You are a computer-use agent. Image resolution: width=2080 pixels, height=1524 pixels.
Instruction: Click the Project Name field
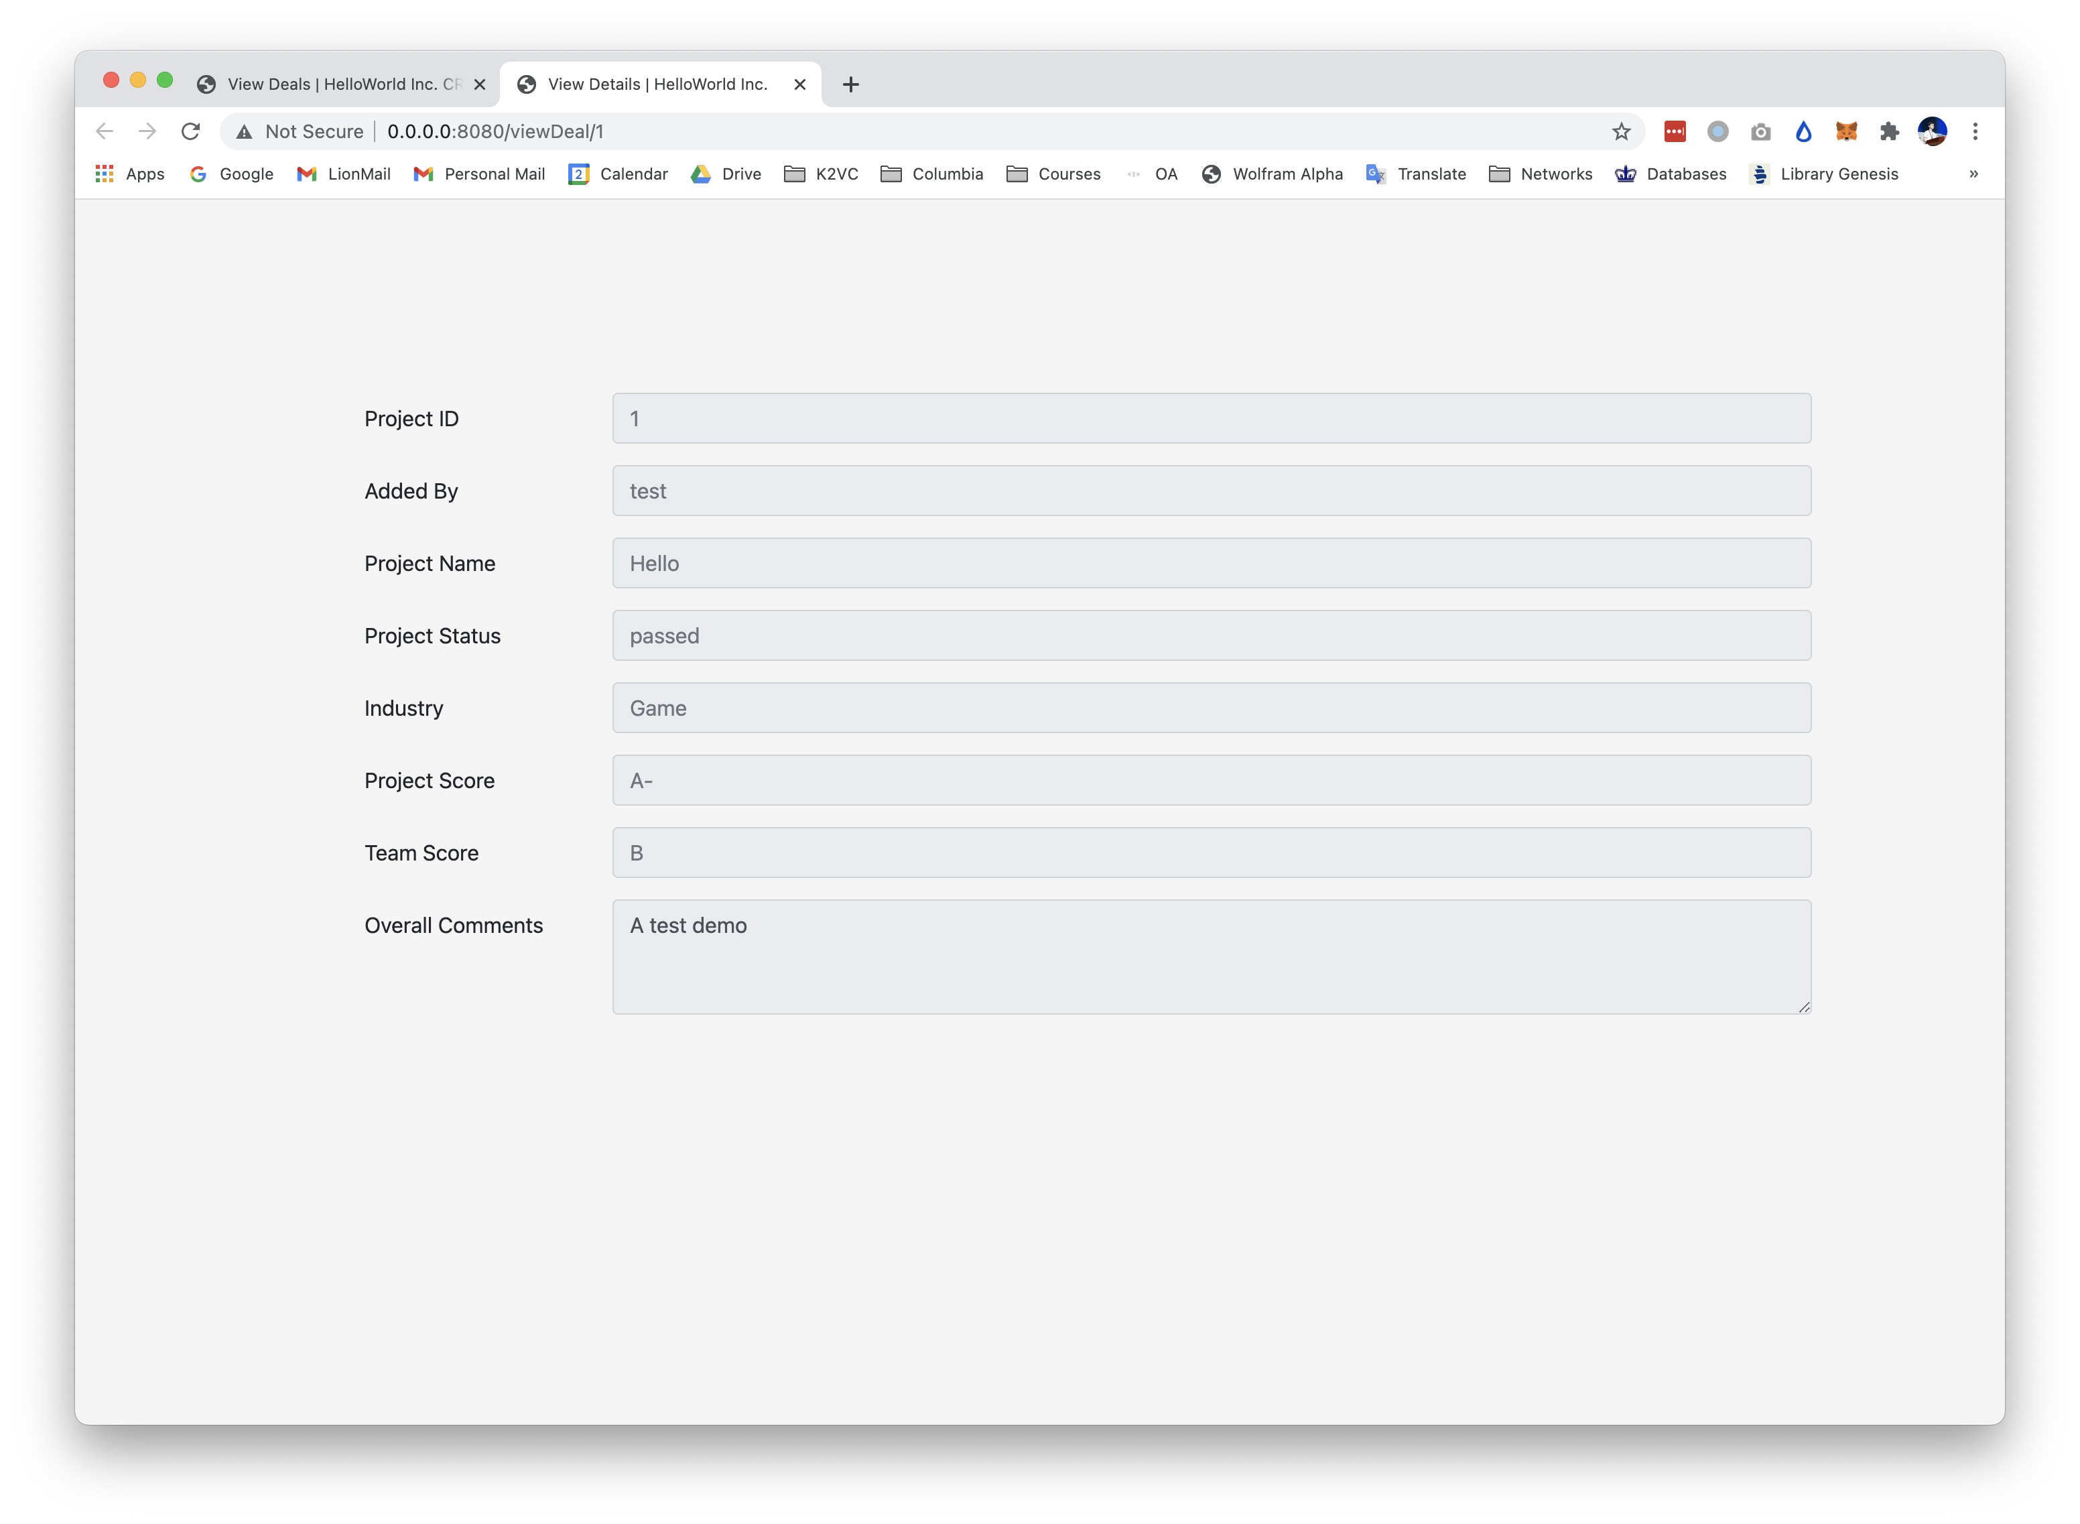pos(1211,563)
